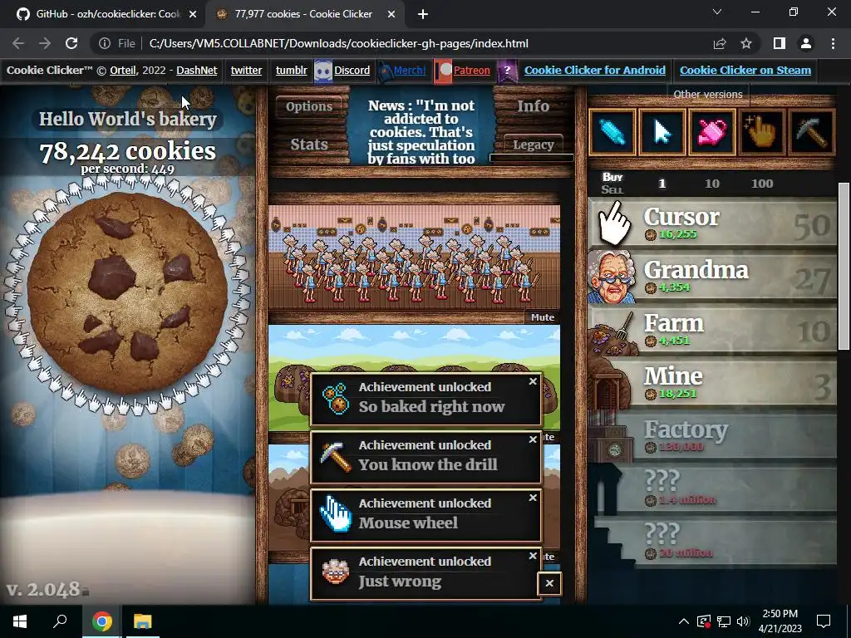Viewport: 851px width, 638px height.
Task: Click the address bar URL
Action: [339, 43]
